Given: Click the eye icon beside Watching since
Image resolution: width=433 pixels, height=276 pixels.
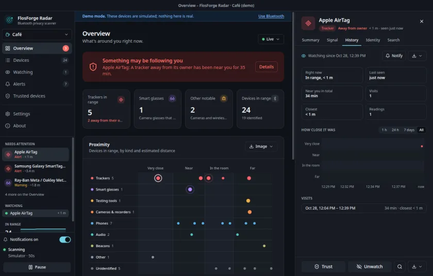Looking at the screenshot, I should [x=304, y=56].
